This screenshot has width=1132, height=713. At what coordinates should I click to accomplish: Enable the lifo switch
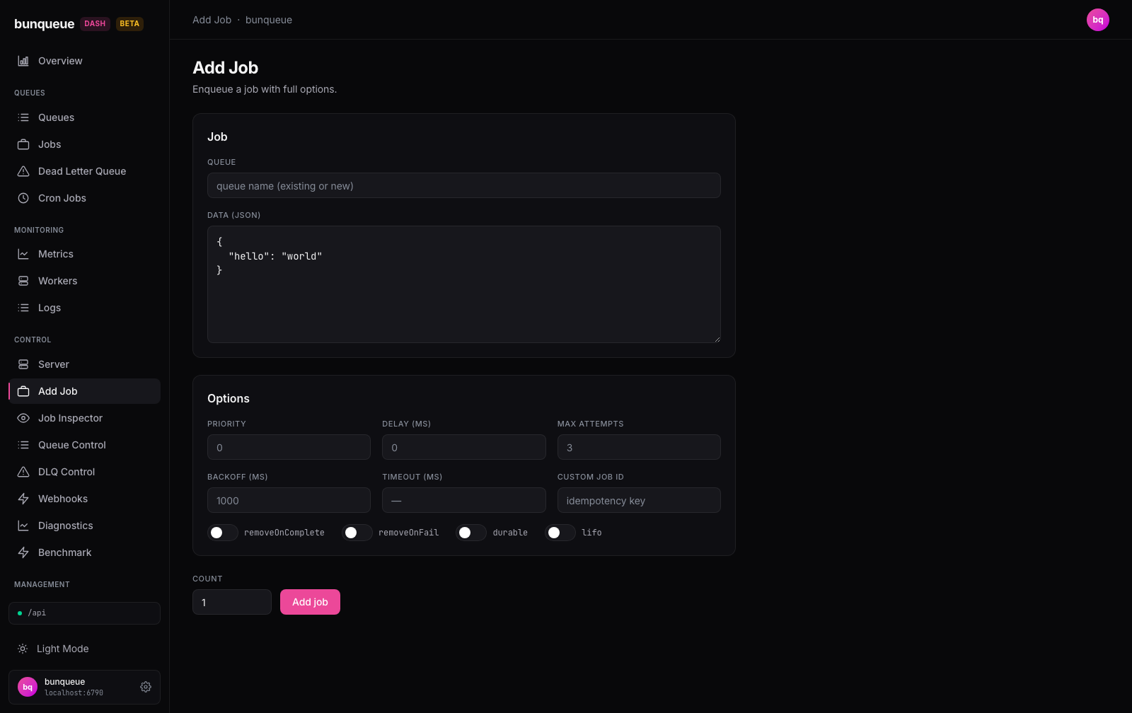click(560, 533)
